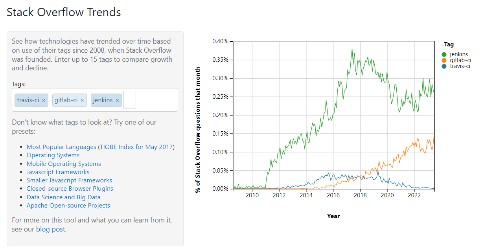Click the 0.00% y-axis label
Image resolution: width=484 pixels, height=250 pixels.
point(220,189)
